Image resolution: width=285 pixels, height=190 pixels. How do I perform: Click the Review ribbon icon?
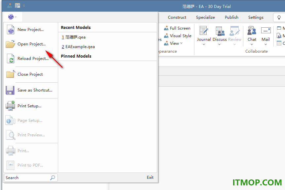click(235, 31)
